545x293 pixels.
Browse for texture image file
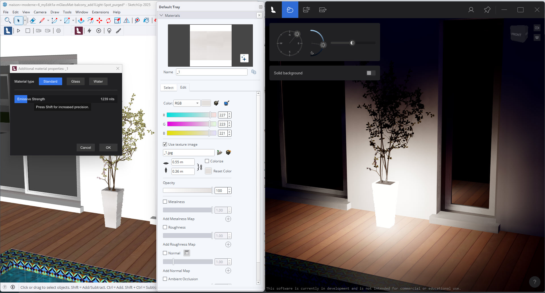coord(219,153)
